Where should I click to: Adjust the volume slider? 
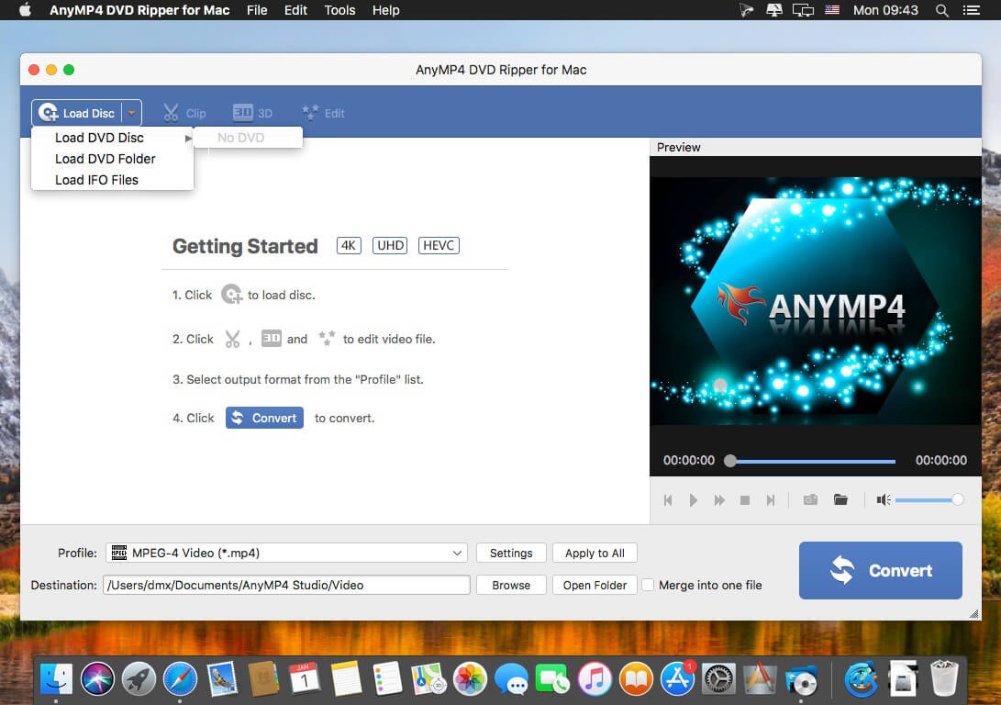[x=929, y=500]
